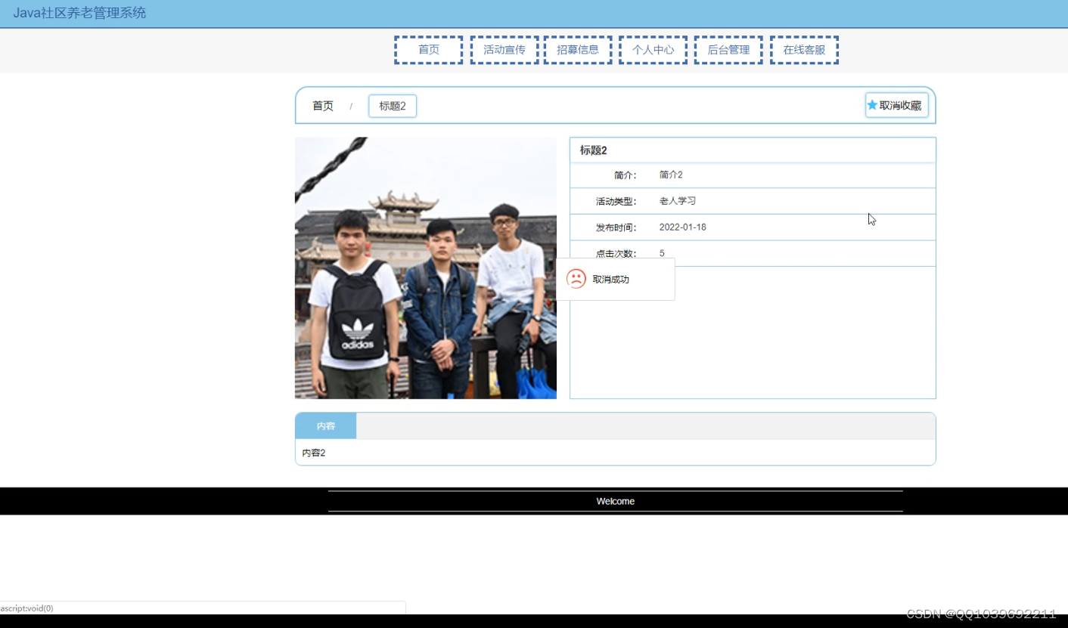1068x628 pixels.
Task: Select the 标题2 breadcrumb item
Action: (x=392, y=106)
